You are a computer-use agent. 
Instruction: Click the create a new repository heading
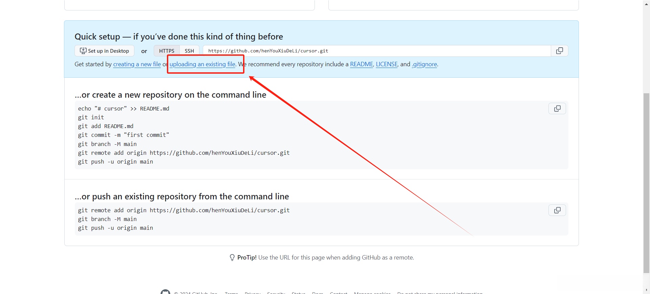170,95
